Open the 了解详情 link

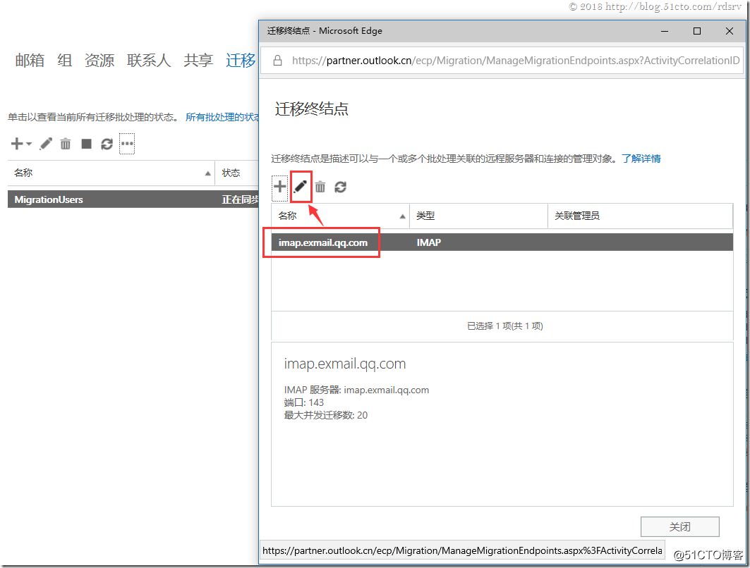641,159
